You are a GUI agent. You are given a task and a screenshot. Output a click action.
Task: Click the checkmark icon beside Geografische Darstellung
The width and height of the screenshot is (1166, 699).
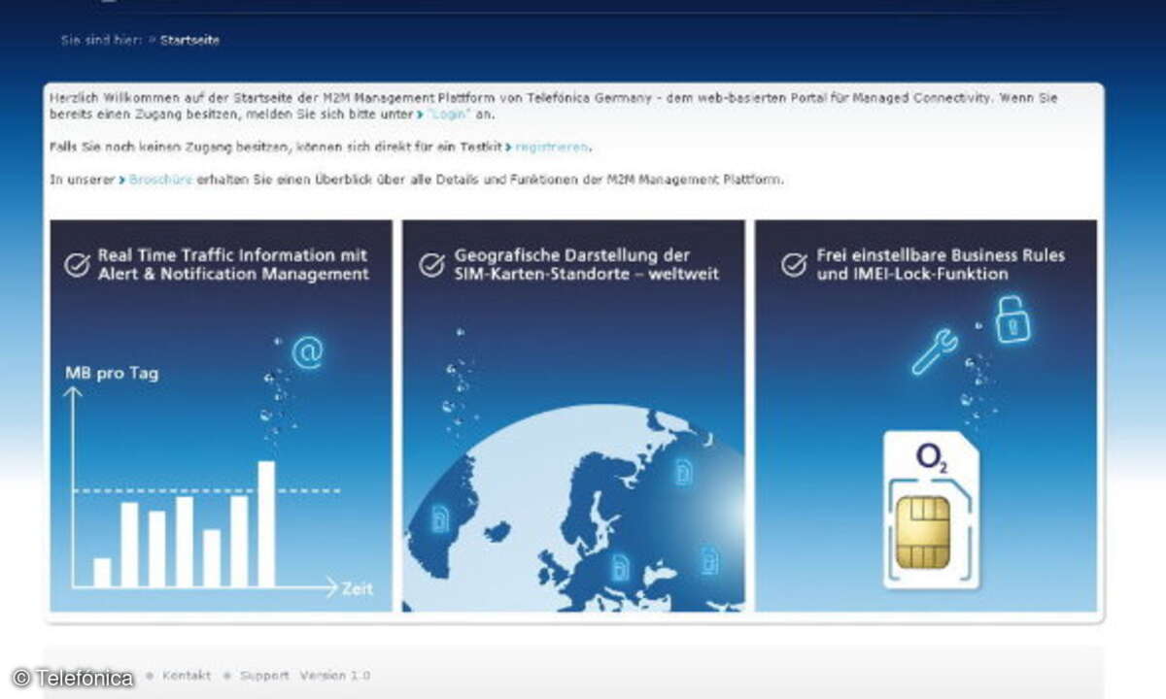(x=431, y=265)
